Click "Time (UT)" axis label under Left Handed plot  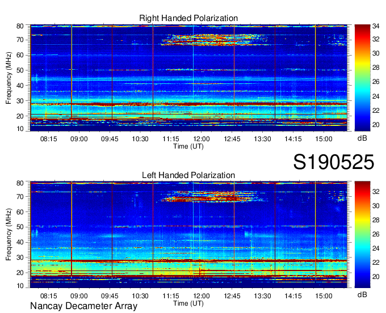188,303
